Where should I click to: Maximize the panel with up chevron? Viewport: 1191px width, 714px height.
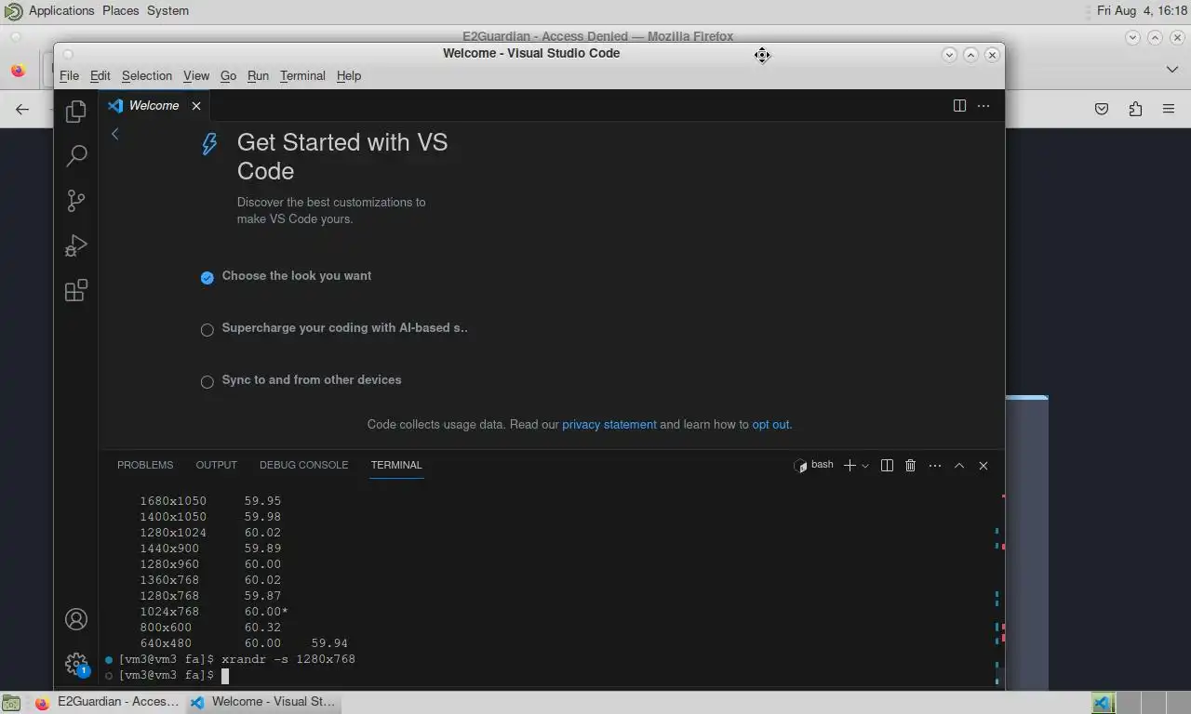point(959,466)
